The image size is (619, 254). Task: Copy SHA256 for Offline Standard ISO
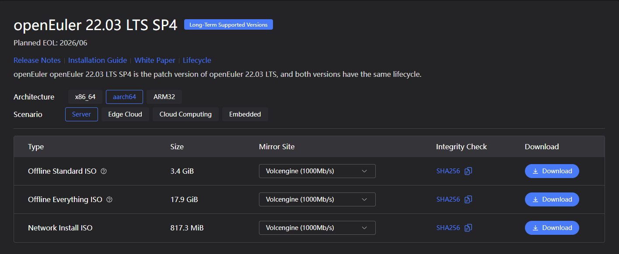[468, 171]
